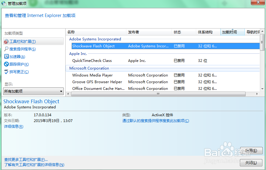Click the vertical scrollbar down arrow
266x170 pixels.
[262, 89]
